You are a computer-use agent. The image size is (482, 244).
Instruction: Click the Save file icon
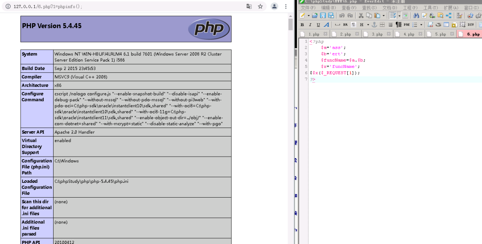pyautogui.click(x=323, y=15)
